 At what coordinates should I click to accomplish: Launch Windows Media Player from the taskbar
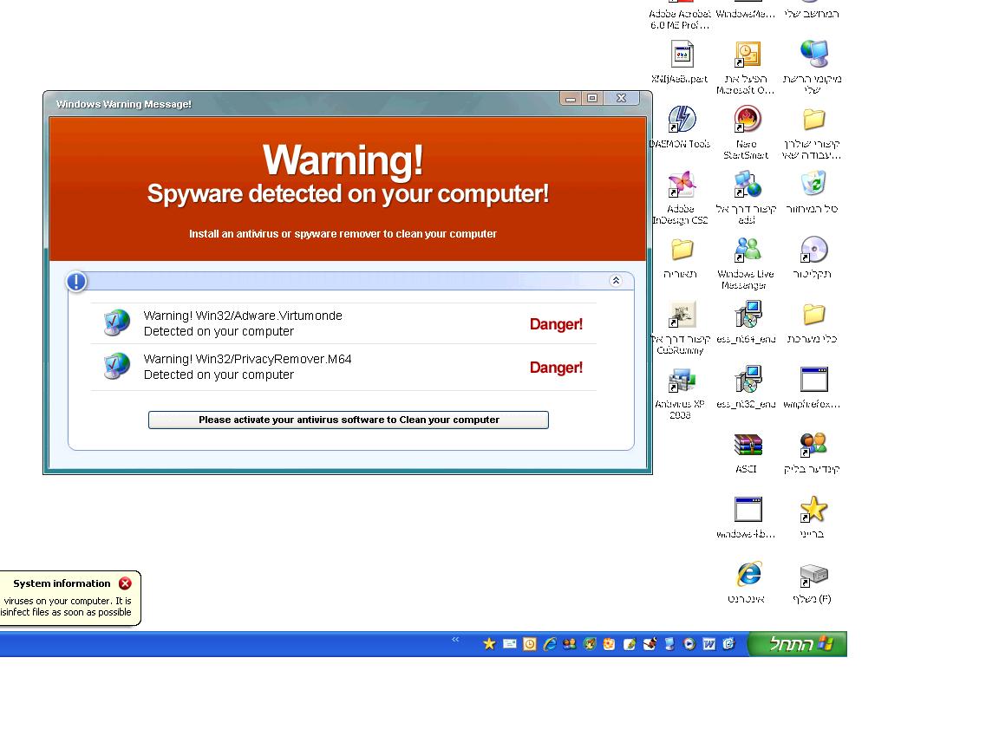point(689,644)
